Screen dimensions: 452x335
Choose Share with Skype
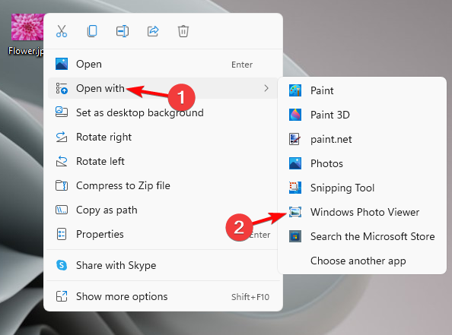click(163, 265)
